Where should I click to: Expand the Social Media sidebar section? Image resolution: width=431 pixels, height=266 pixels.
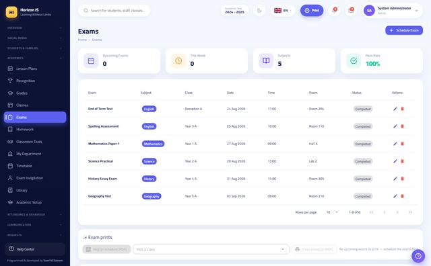click(34, 38)
